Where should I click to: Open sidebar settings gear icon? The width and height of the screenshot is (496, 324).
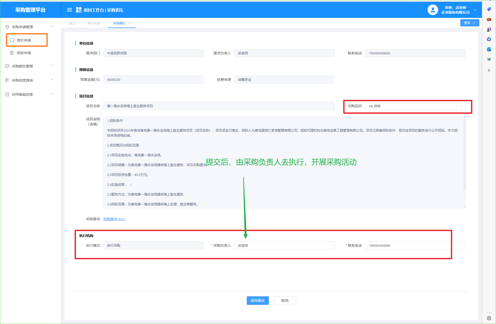(x=489, y=318)
